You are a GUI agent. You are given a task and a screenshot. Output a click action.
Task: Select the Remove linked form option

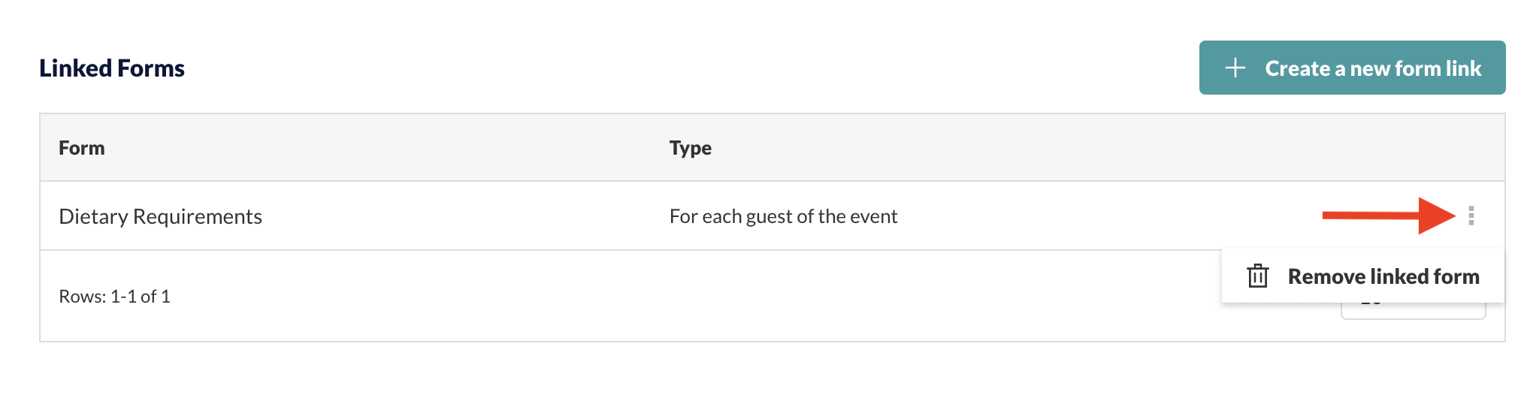point(1362,276)
